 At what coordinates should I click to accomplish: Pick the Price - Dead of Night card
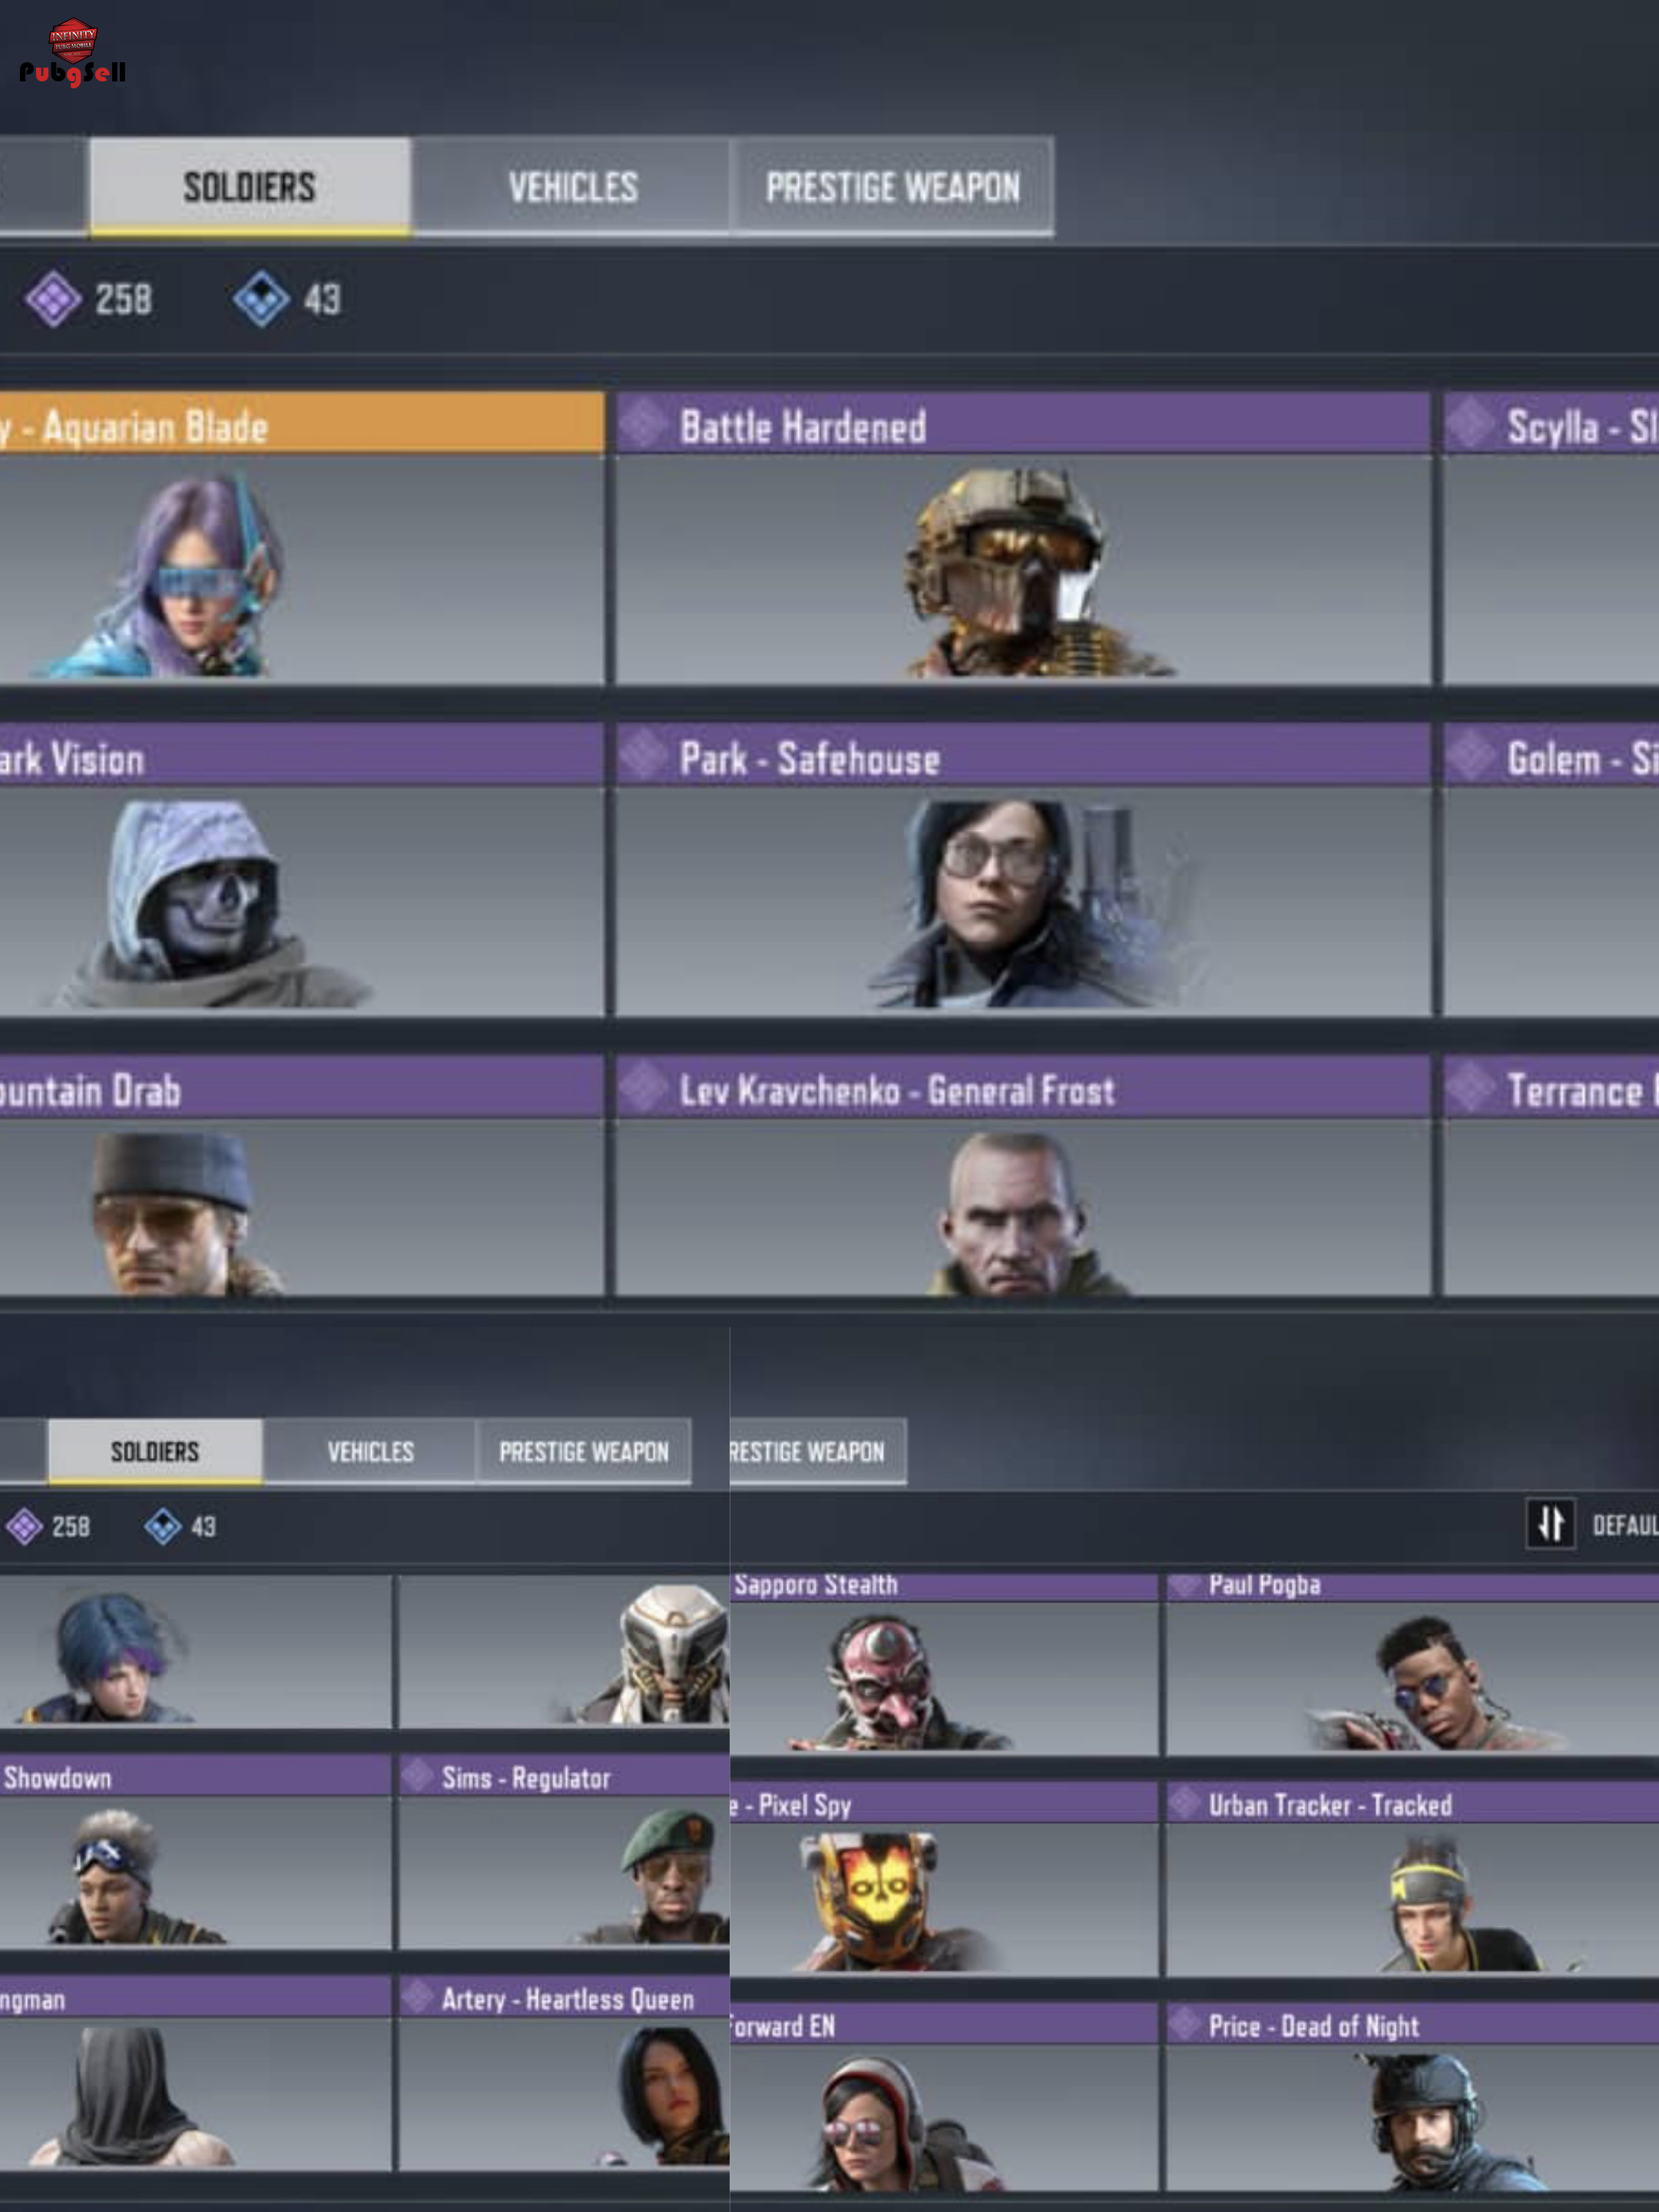tap(1412, 2097)
